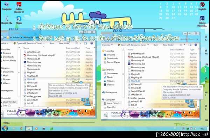Toggle preview pane in left Explorer window
210x138 pixels.
(x=86, y=43)
